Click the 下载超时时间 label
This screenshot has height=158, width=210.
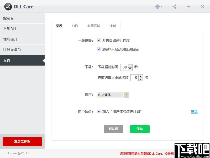tap(108, 67)
